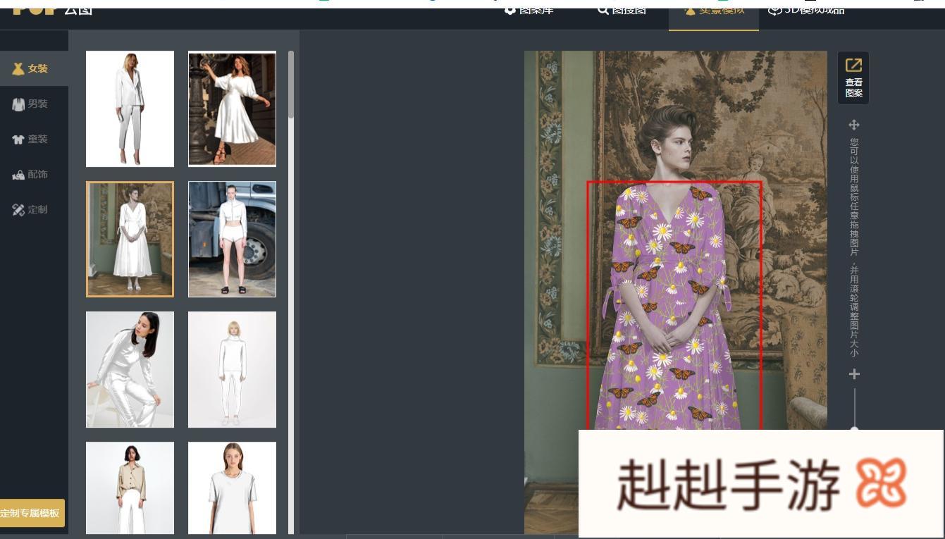Switch to the 图搜图 image search tab

click(622, 11)
